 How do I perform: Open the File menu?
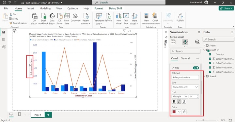pyautogui.click(x=6, y=8)
